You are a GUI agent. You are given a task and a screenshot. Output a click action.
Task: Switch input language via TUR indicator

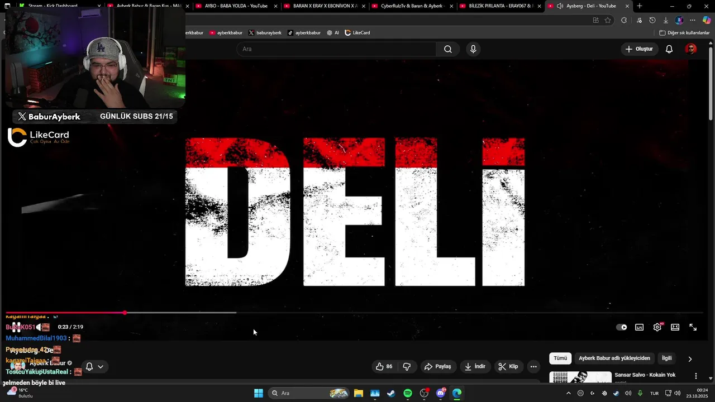coord(655,393)
